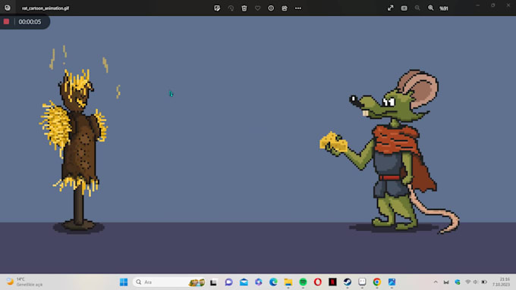Viewport: 516px width, 290px height.
Task: Click the volume speaker tray icon
Action: point(476,282)
